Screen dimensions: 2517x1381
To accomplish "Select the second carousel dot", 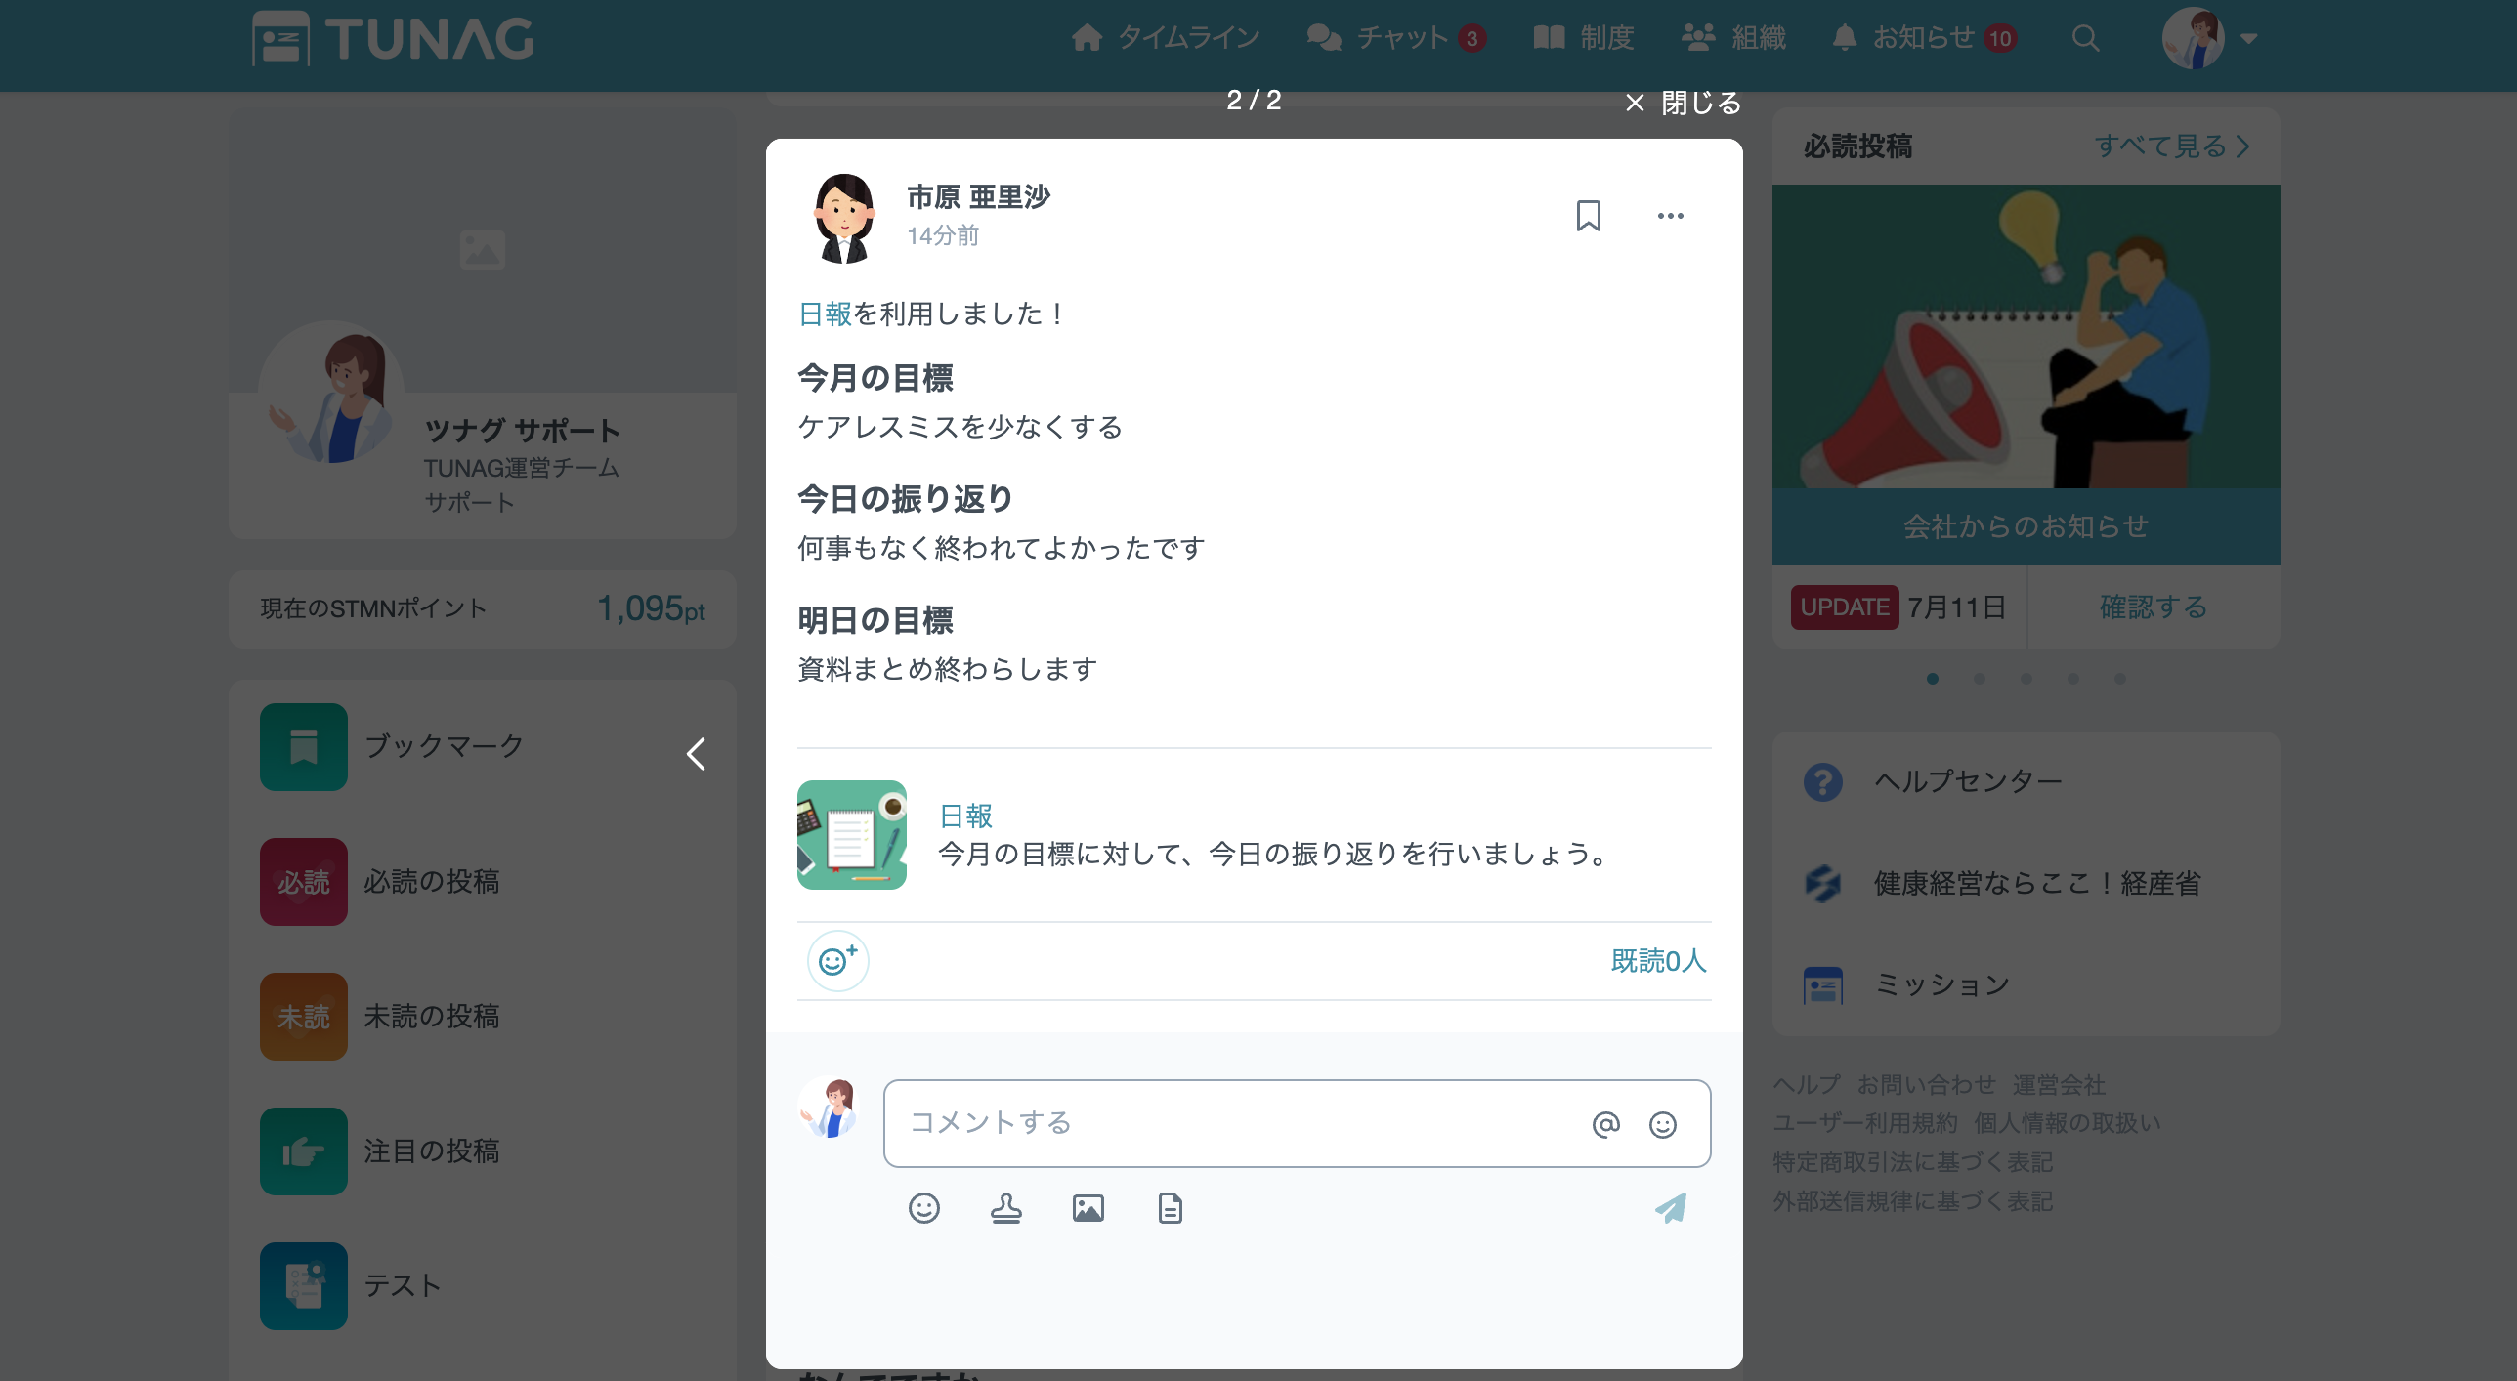I will [1980, 679].
